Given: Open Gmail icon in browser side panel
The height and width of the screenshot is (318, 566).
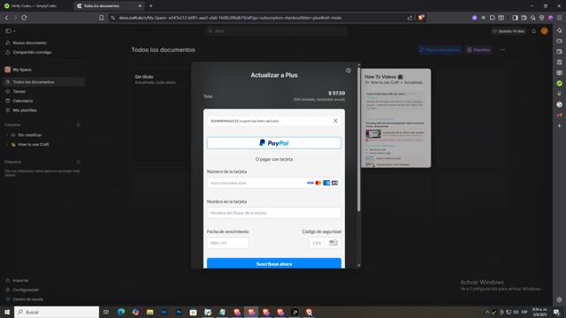Looking at the screenshot, I should pyautogui.click(x=559, y=115).
